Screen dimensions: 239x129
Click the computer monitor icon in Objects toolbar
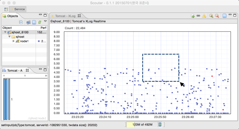tap(28, 22)
